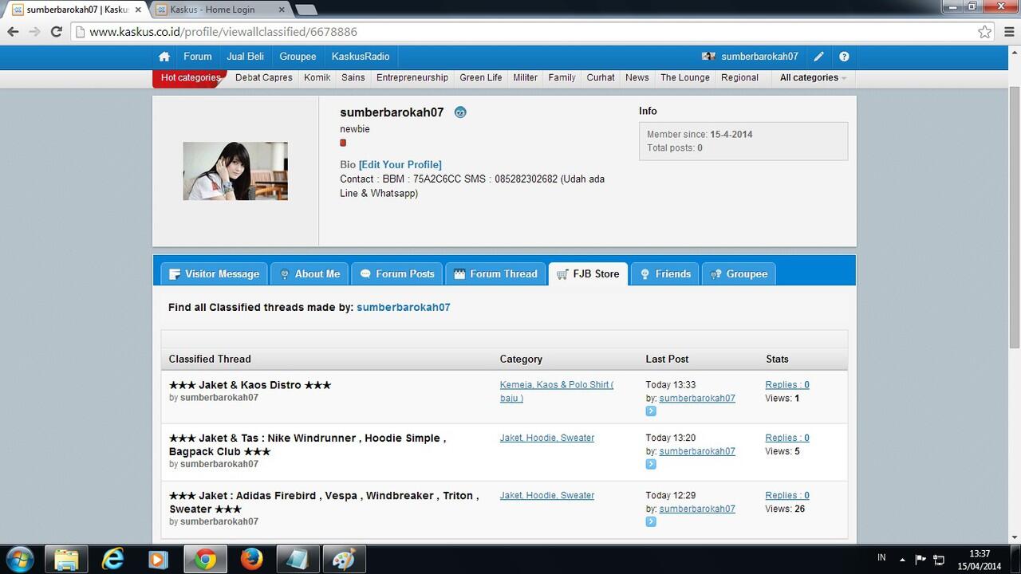Open Family category
This screenshot has height=574, width=1021.
562,77
